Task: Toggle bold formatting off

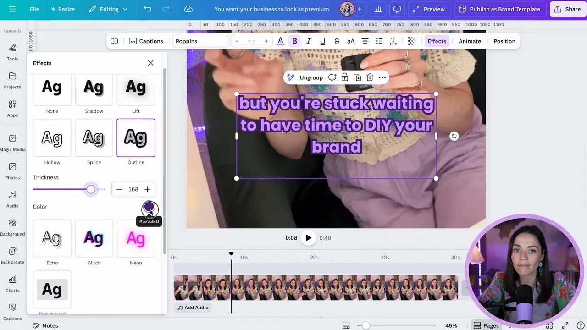Action: 294,41
